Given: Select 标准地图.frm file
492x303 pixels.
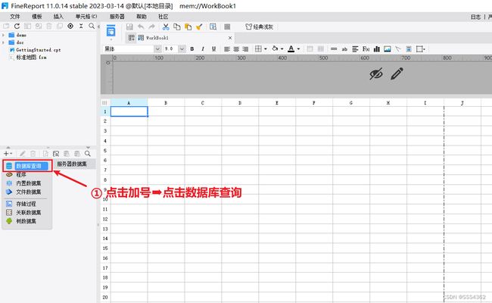Looking at the screenshot, I should tap(28, 58).
